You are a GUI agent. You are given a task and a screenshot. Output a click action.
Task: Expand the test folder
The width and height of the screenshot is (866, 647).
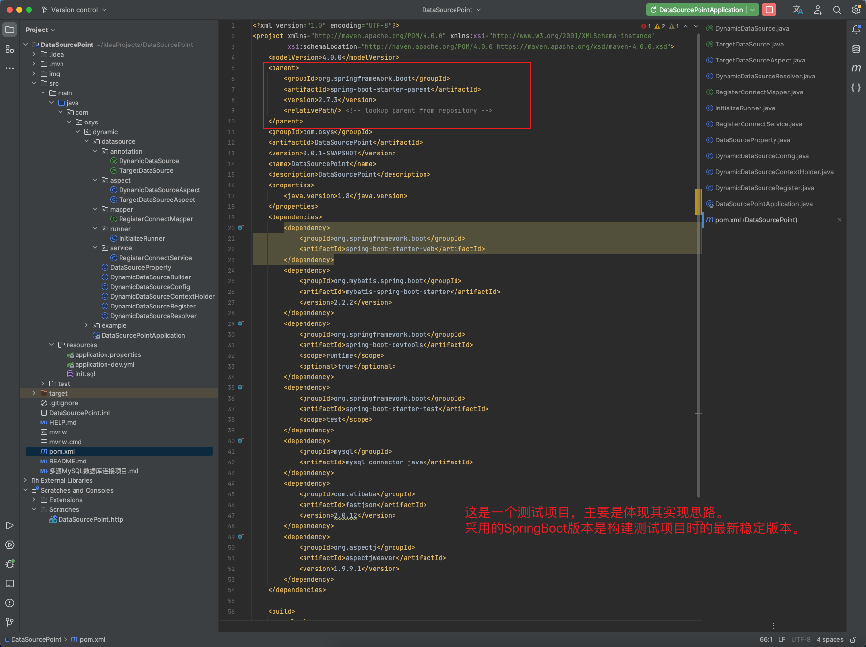tap(43, 384)
